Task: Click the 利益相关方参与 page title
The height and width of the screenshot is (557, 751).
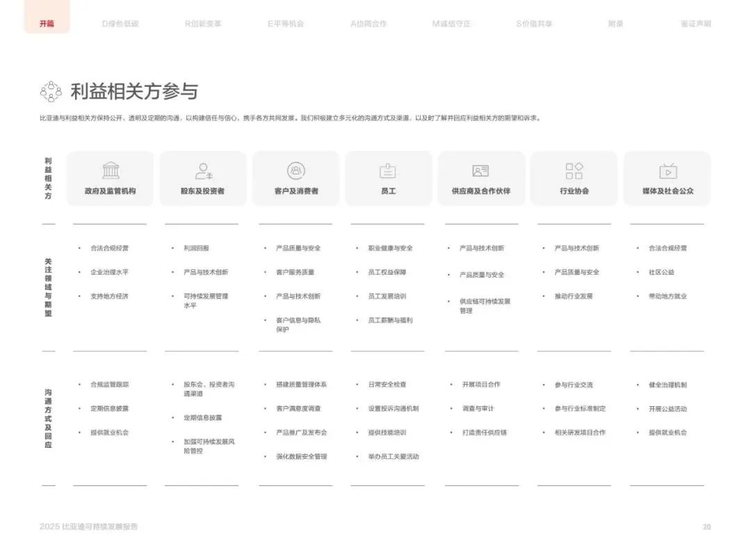Action: point(134,91)
